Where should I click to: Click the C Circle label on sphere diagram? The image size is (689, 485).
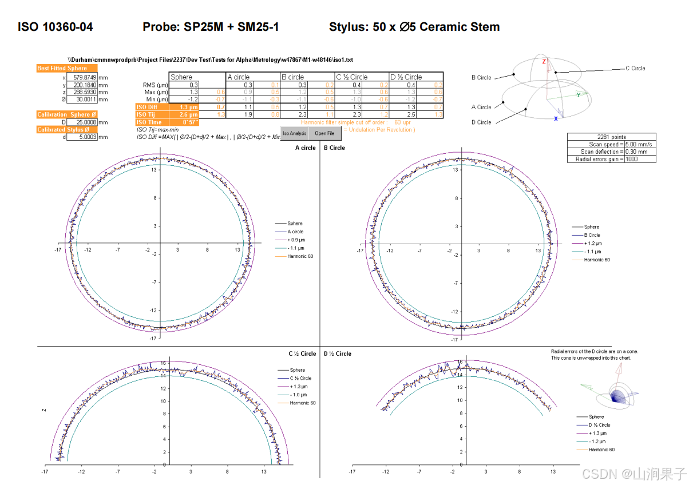pos(635,68)
